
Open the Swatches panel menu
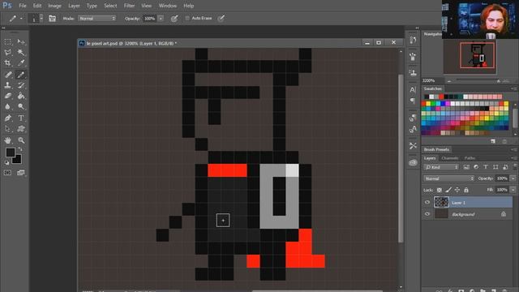513,88
